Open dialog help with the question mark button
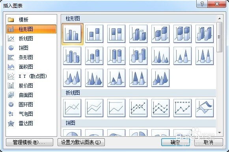Viewport: 229px width, 152px height. 202,4
